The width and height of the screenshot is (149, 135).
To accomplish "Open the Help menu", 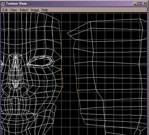I will pyautogui.click(x=45, y=10).
